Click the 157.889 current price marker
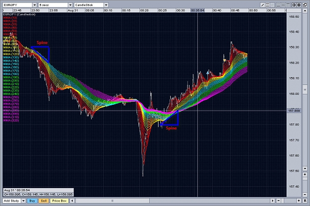The height and width of the screenshot is (206, 310). 294,111
